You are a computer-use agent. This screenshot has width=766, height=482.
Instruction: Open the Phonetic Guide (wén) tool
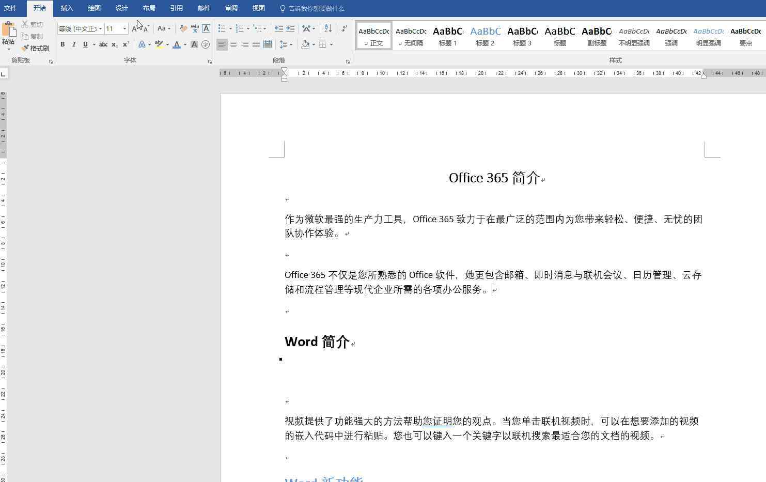click(195, 28)
